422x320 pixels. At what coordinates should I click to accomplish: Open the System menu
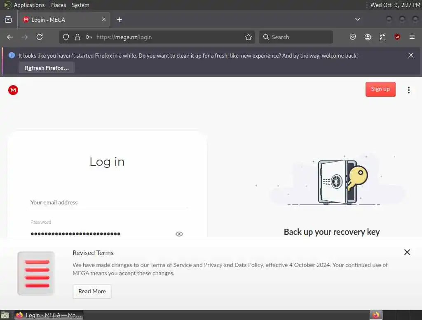pos(80,5)
